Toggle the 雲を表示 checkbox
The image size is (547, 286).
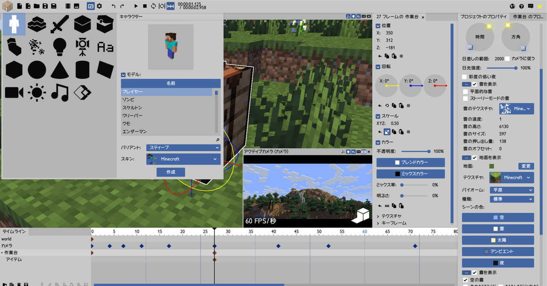(475, 84)
